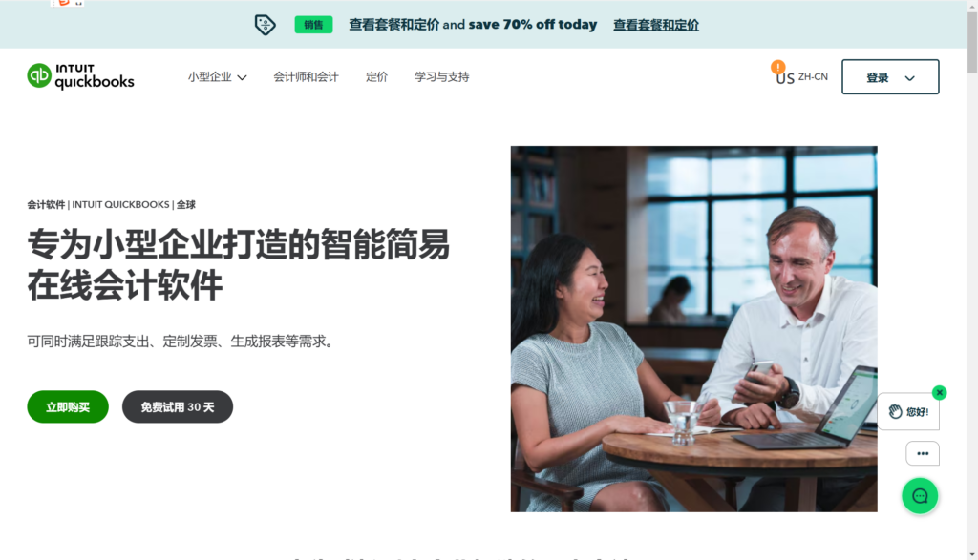Click the waving hand 您好 greeting
This screenshot has height=560, width=978.
[909, 412]
